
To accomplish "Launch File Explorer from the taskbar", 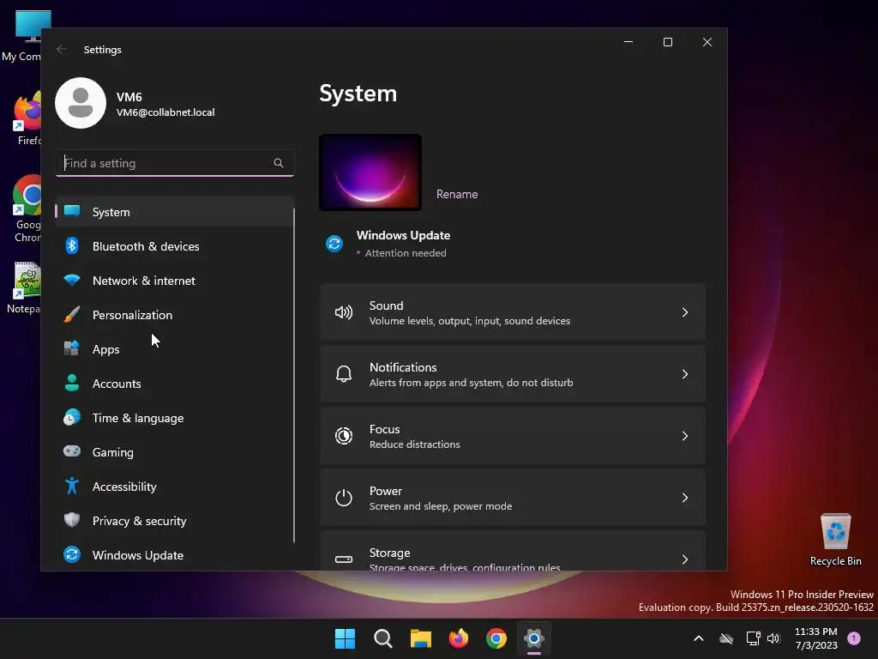I will click(420, 638).
